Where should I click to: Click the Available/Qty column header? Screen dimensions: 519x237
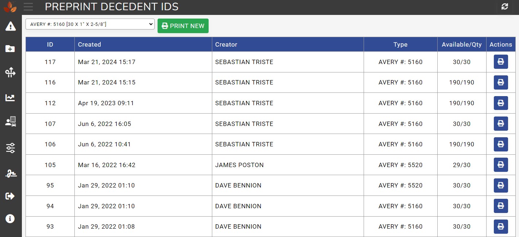click(x=461, y=44)
